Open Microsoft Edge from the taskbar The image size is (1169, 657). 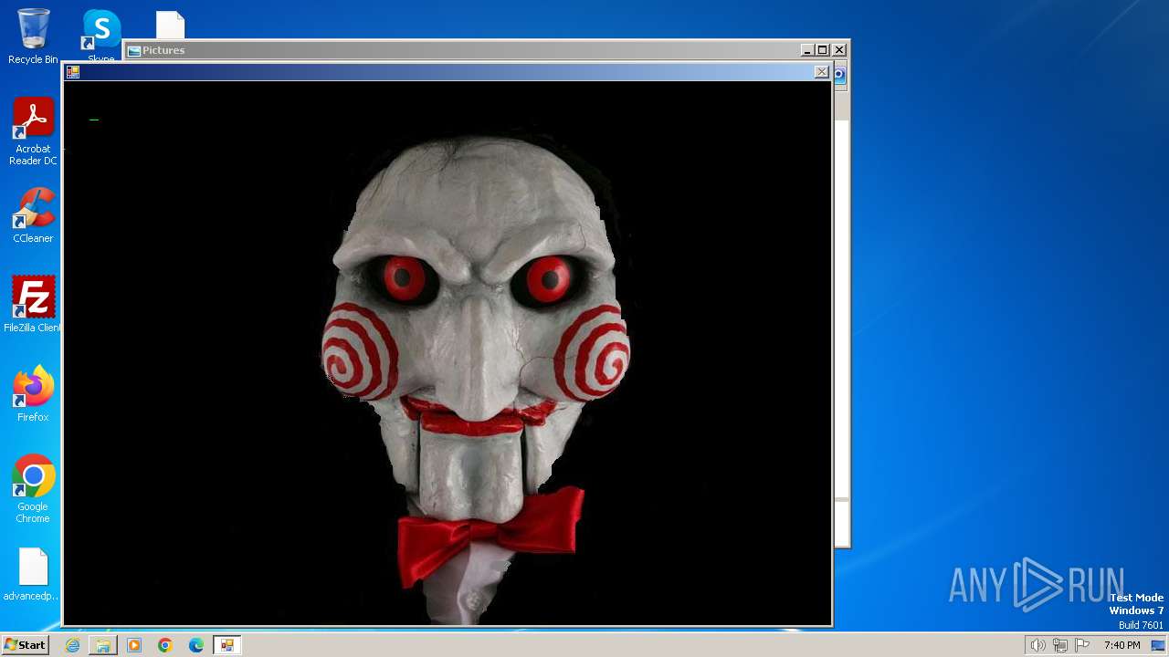tap(196, 645)
